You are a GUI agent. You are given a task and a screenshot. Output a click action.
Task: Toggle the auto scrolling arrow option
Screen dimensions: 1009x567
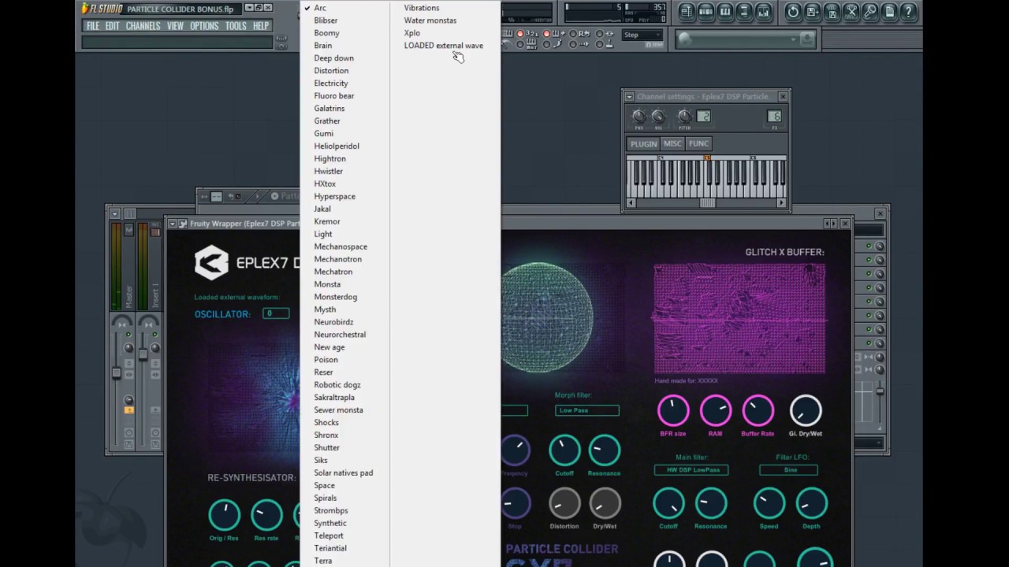click(x=580, y=45)
